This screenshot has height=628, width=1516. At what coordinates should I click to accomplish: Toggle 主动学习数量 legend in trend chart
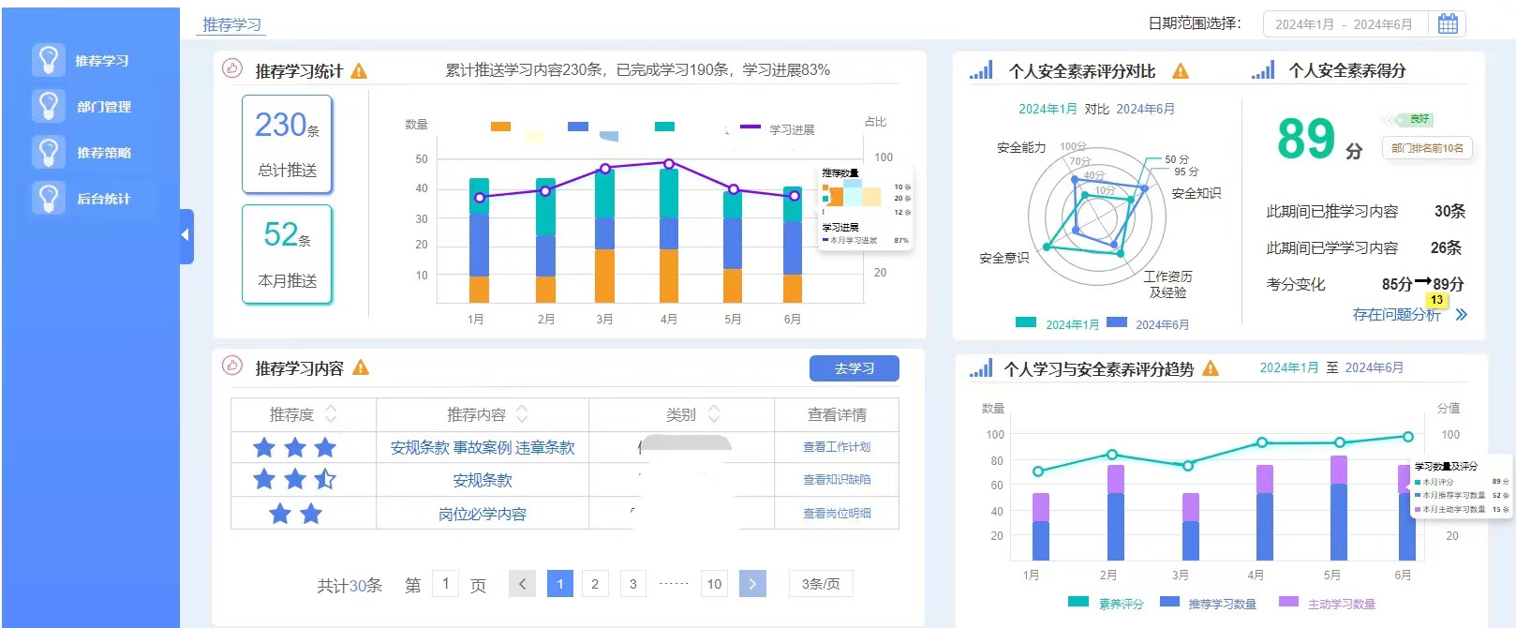(x=1289, y=603)
